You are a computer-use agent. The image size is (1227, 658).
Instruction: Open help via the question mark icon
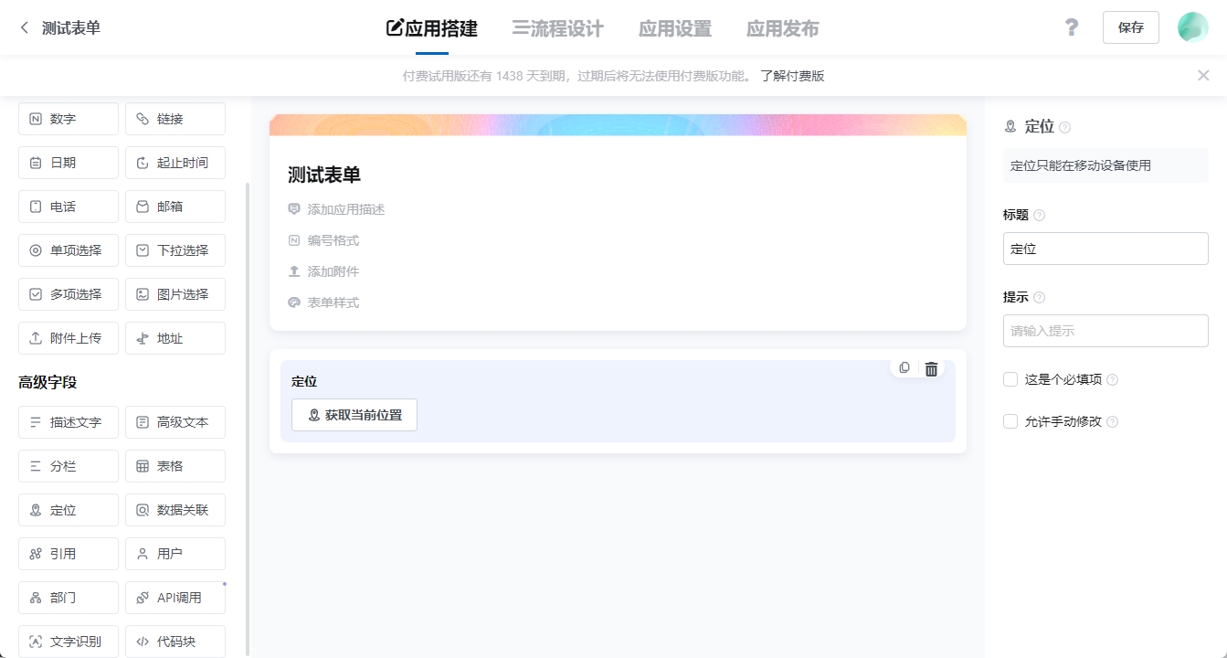(x=1071, y=27)
